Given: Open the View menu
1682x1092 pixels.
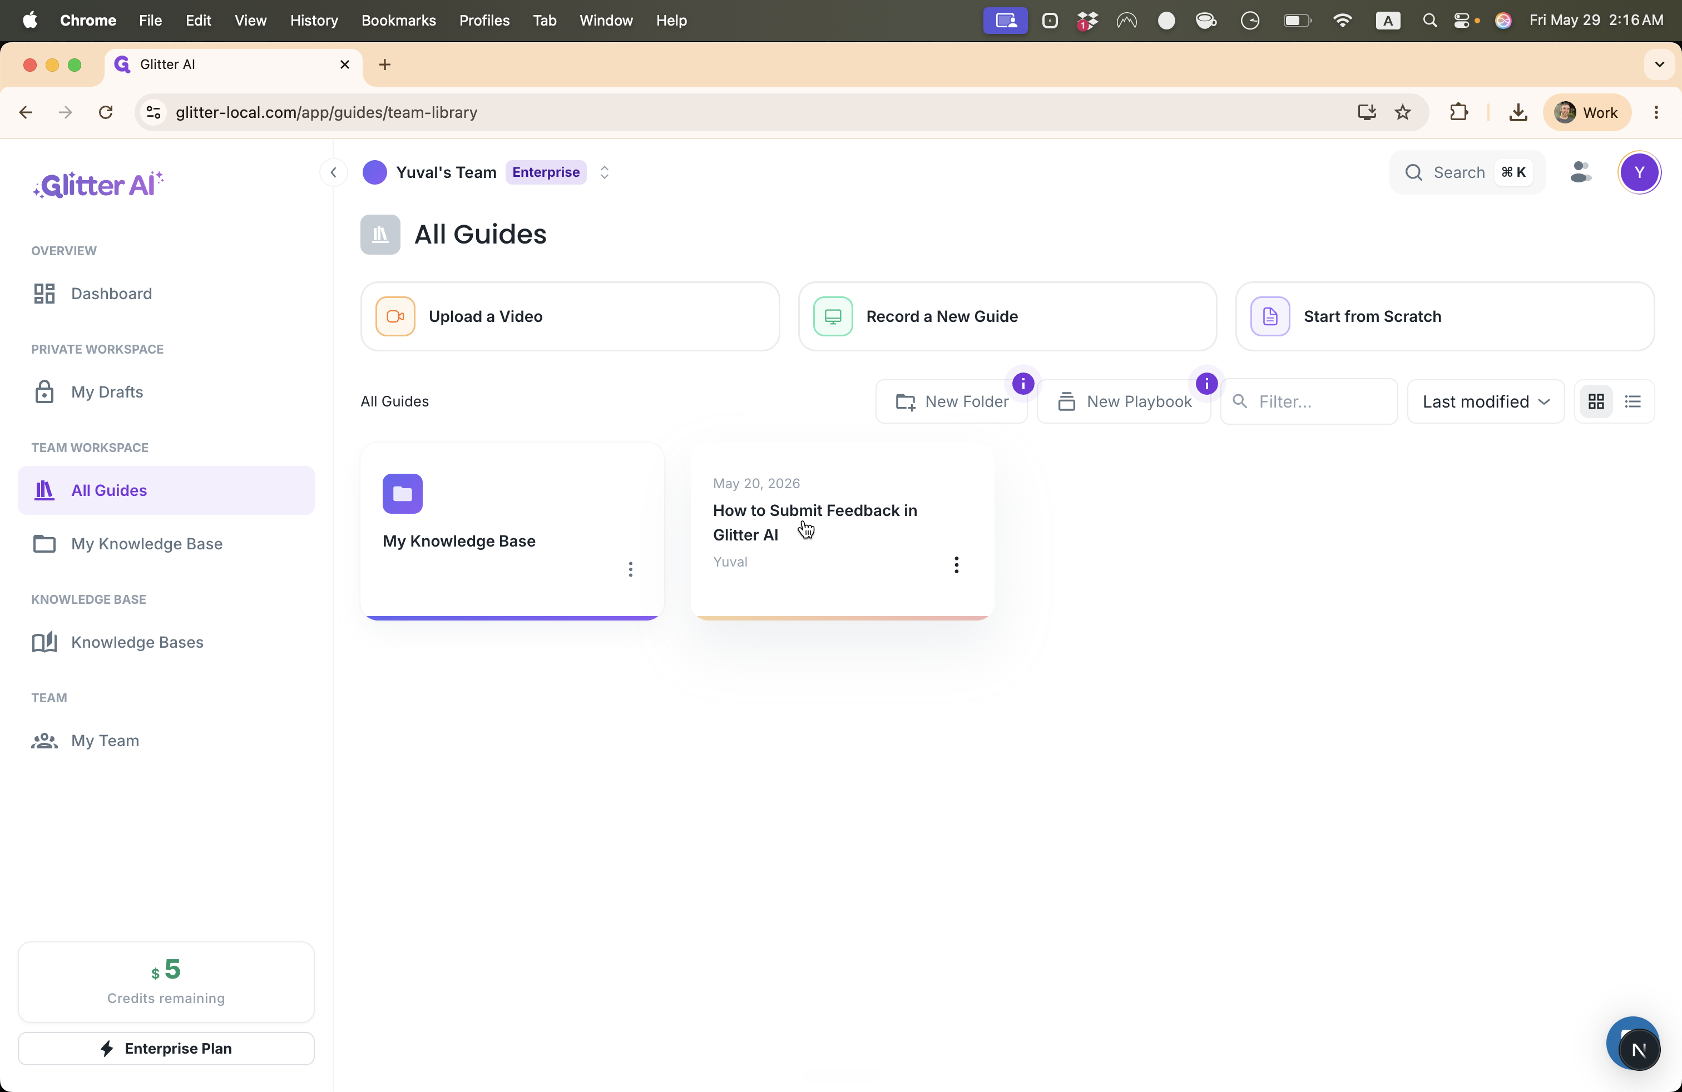Looking at the screenshot, I should (250, 21).
